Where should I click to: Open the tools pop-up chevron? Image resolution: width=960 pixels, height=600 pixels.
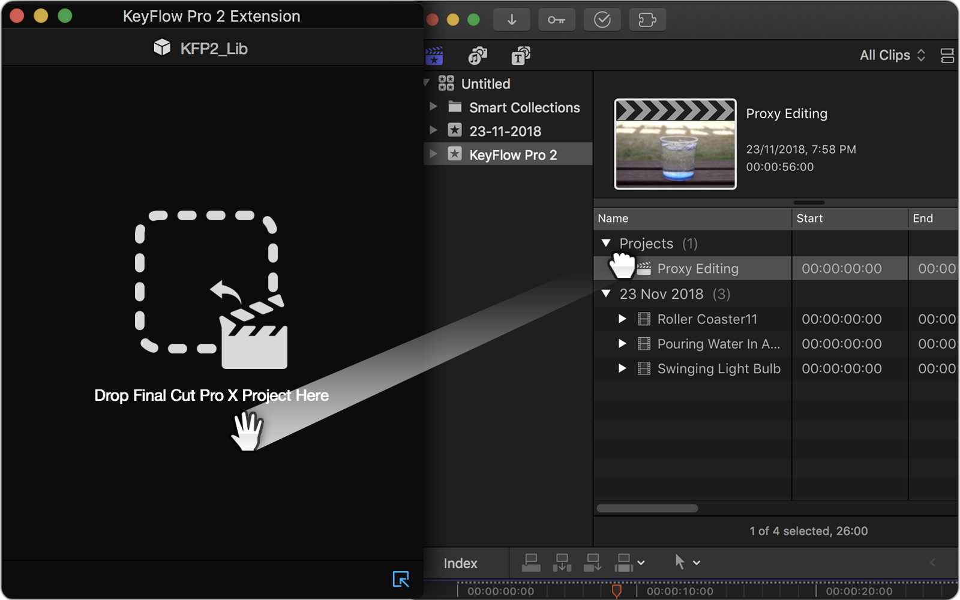pyautogui.click(x=697, y=563)
